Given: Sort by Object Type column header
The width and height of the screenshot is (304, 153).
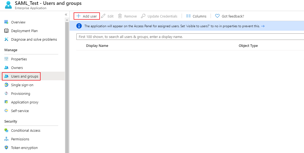Looking at the screenshot, I should pos(248,46).
